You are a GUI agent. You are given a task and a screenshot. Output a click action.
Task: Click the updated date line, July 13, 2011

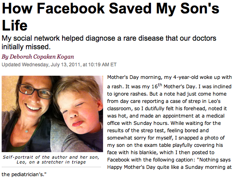coord(59,65)
